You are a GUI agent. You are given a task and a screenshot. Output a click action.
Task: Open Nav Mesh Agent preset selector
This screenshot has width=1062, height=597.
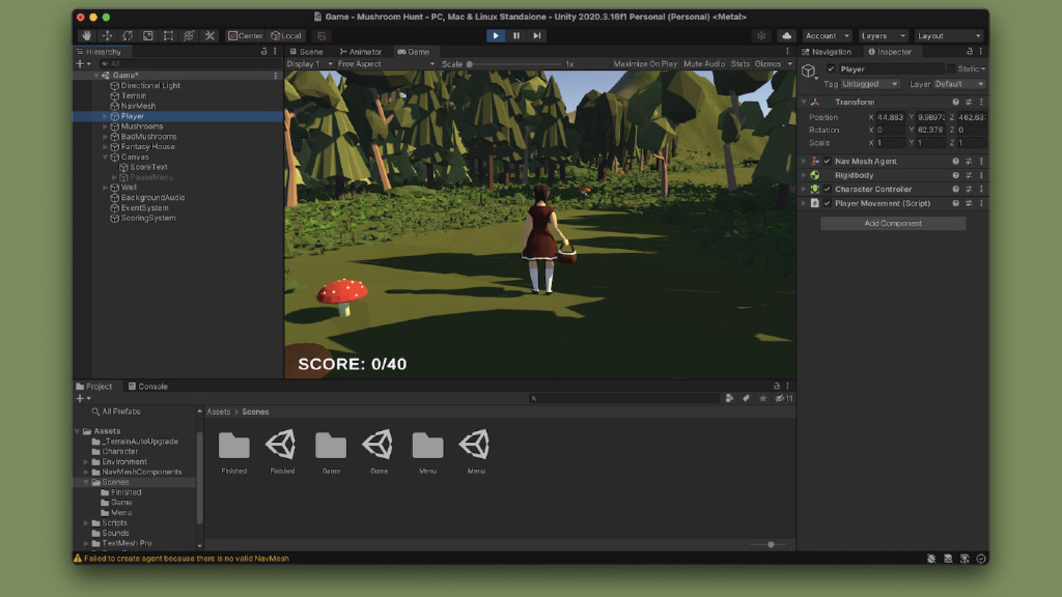pyautogui.click(x=969, y=161)
